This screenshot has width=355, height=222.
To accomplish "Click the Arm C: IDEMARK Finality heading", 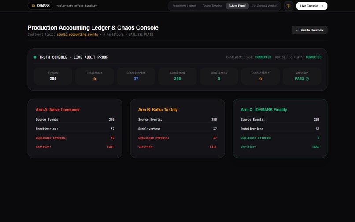I will point(264,110).
